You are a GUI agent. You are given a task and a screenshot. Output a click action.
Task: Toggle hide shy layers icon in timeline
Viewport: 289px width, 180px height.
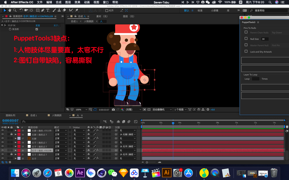click(118, 121)
